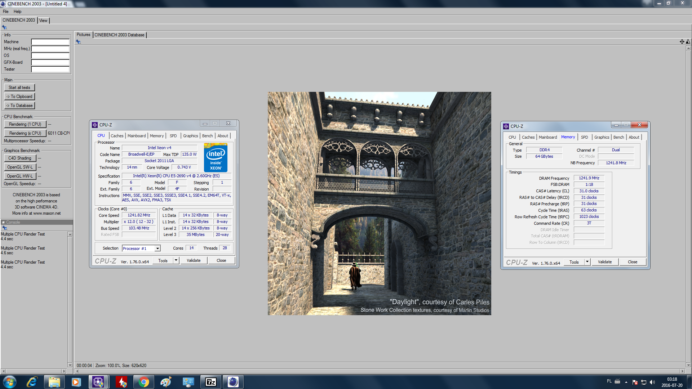Click Close button in right CPU-Z window

pyautogui.click(x=633, y=262)
